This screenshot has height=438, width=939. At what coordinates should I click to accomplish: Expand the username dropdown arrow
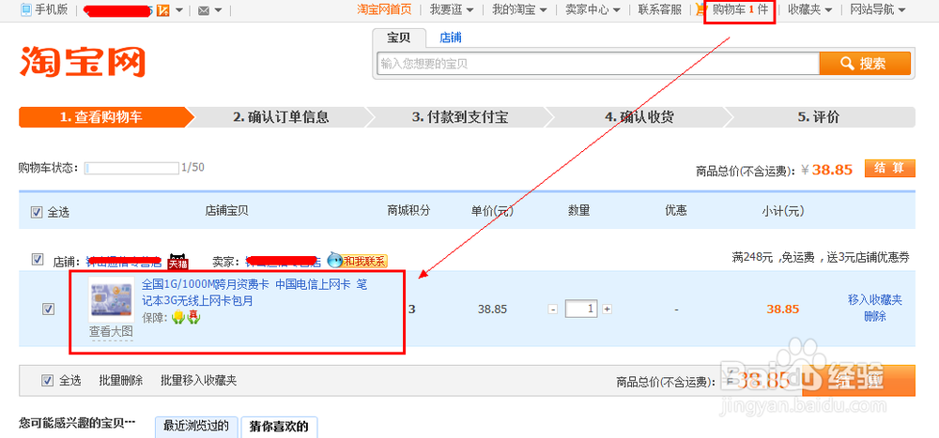(x=178, y=10)
